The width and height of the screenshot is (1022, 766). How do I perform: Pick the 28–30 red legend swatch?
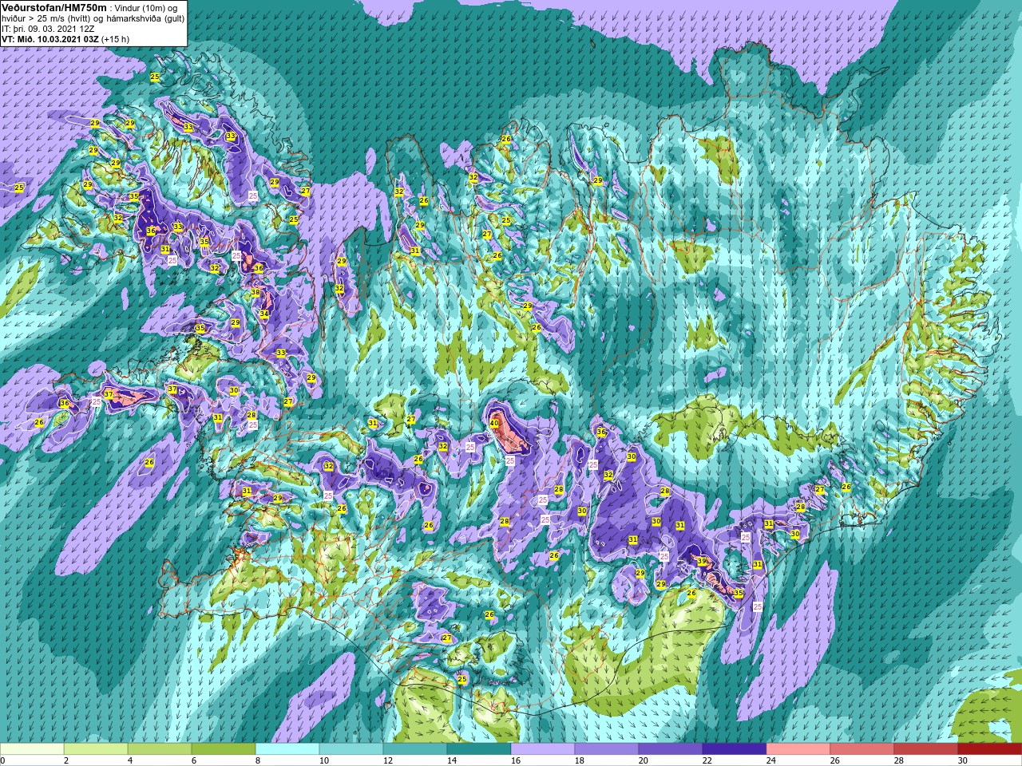point(926,749)
